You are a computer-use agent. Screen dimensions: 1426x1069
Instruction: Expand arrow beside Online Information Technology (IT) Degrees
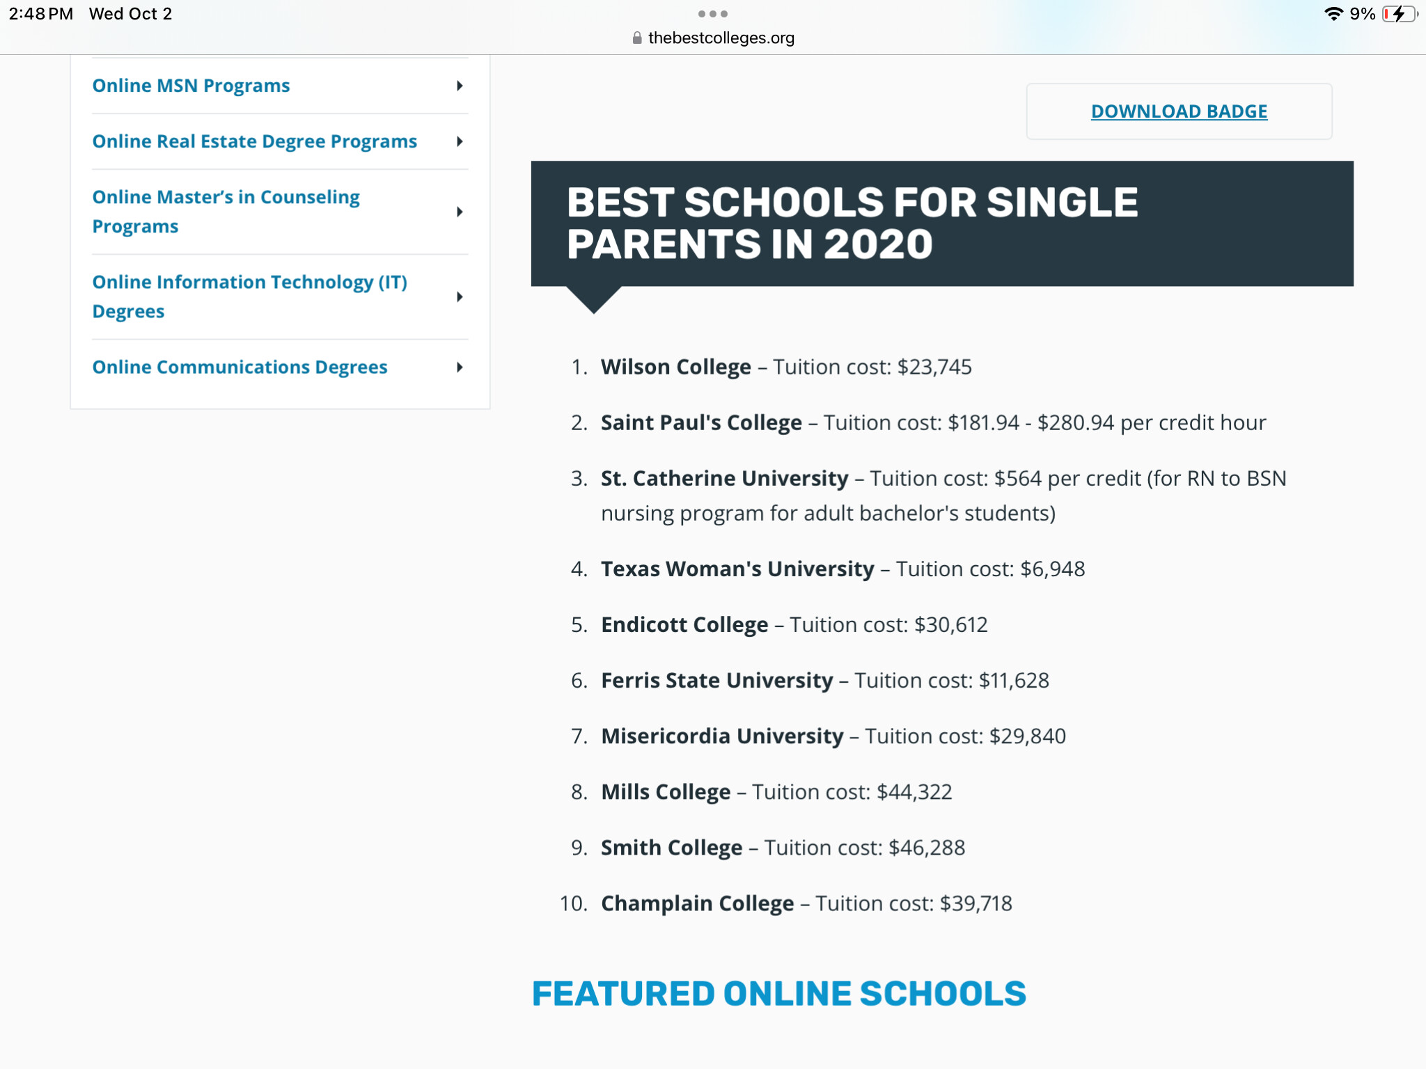(x=460, y=296)
